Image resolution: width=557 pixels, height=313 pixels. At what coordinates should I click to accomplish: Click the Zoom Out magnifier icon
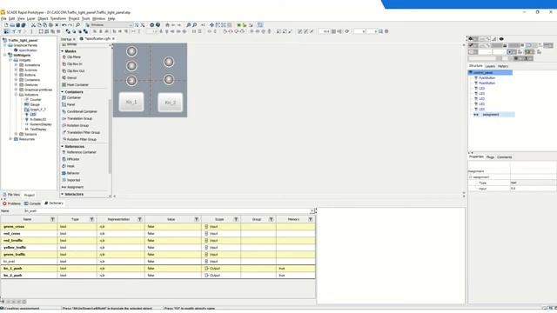coord(195,25)
